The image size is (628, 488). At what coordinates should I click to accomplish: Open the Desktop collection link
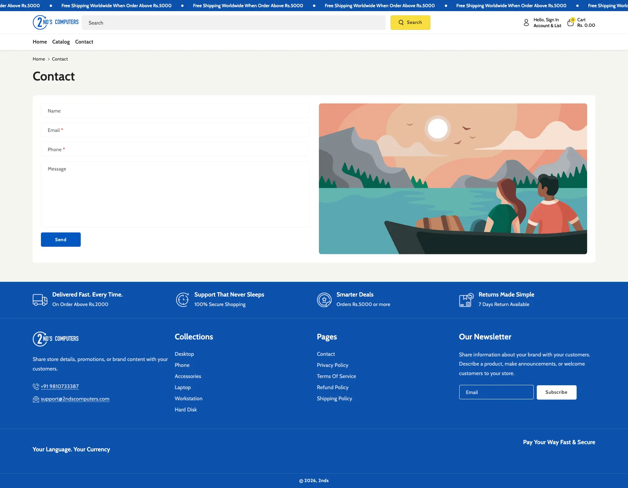pos(184,354)
